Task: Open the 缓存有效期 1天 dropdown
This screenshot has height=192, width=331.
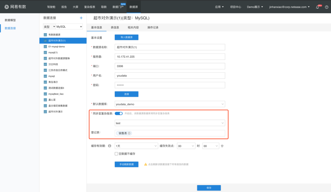Action: tap(136, 146)
